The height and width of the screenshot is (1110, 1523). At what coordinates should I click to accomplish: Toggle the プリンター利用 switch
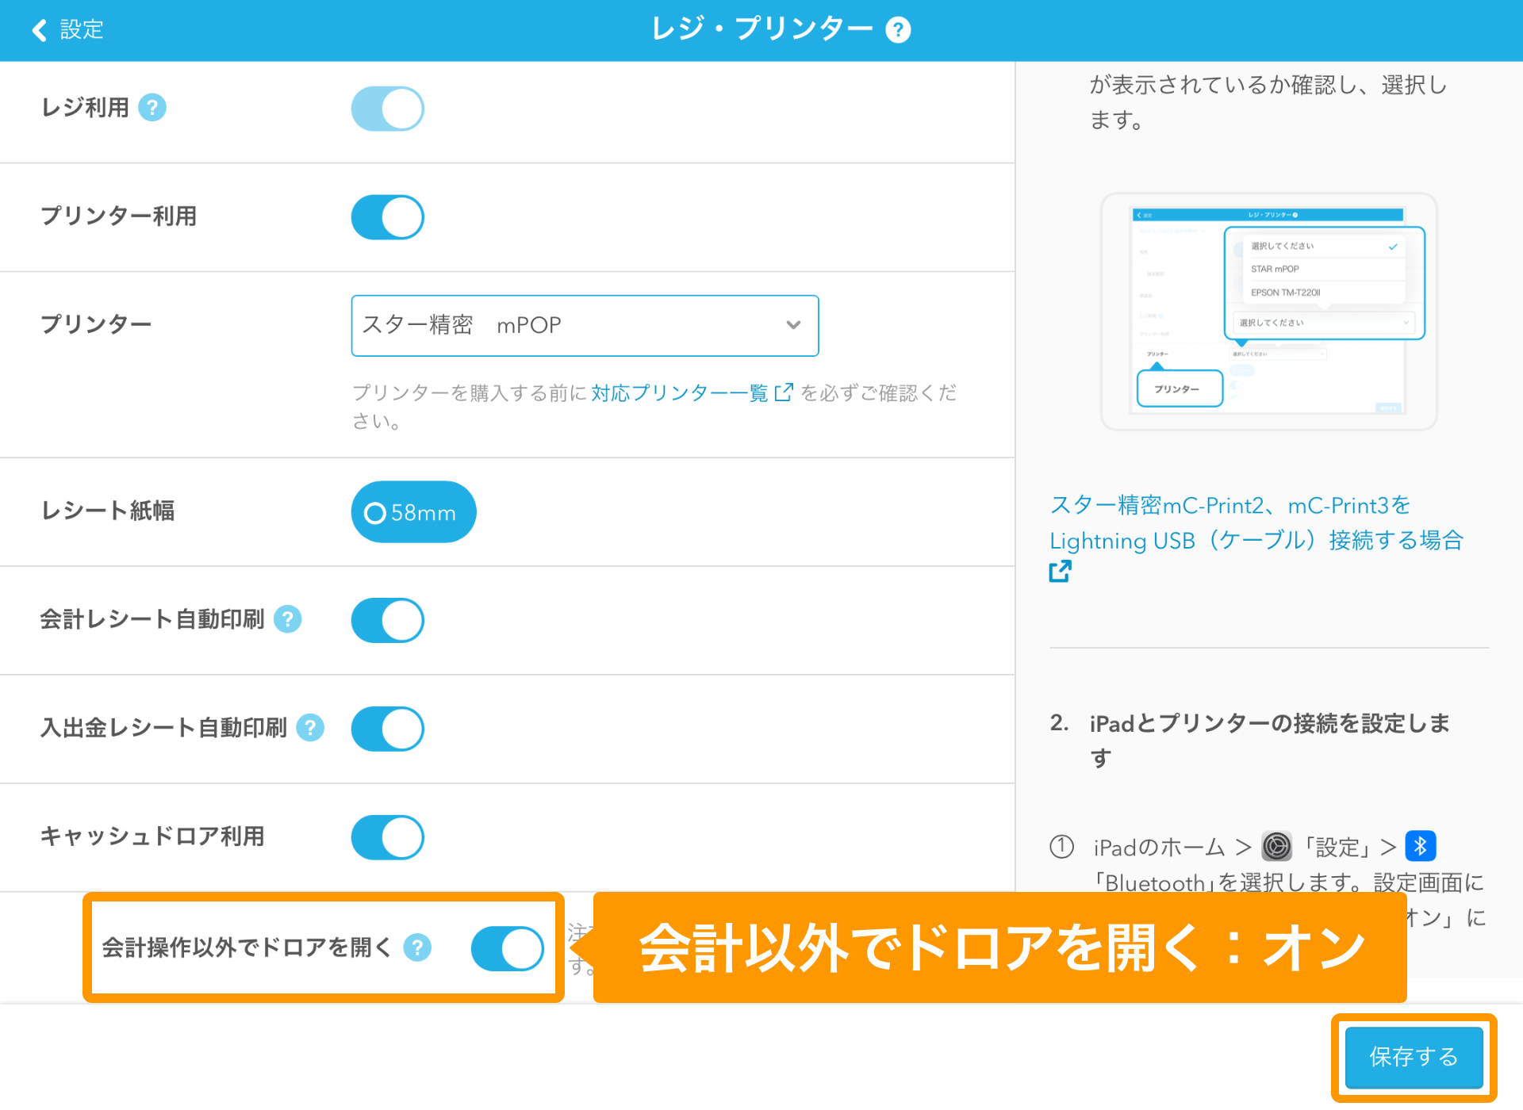(388, 217)
